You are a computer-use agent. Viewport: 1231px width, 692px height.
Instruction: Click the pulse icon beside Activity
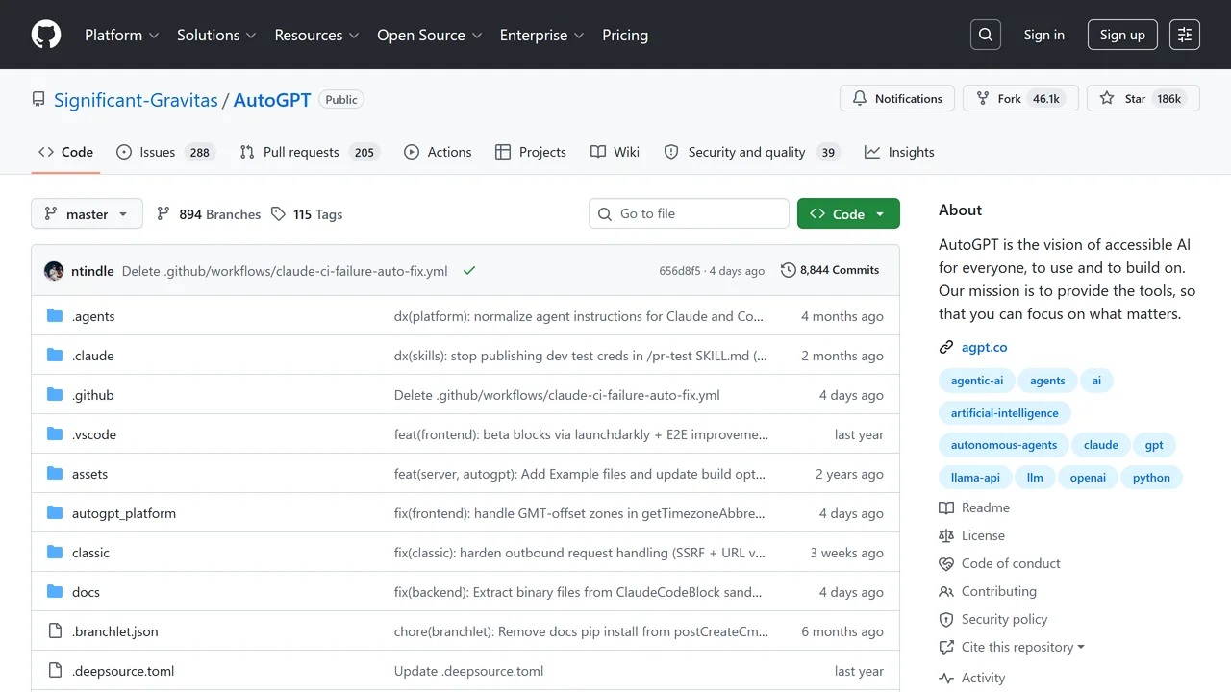pyautogui.click(x=946, y=678)
